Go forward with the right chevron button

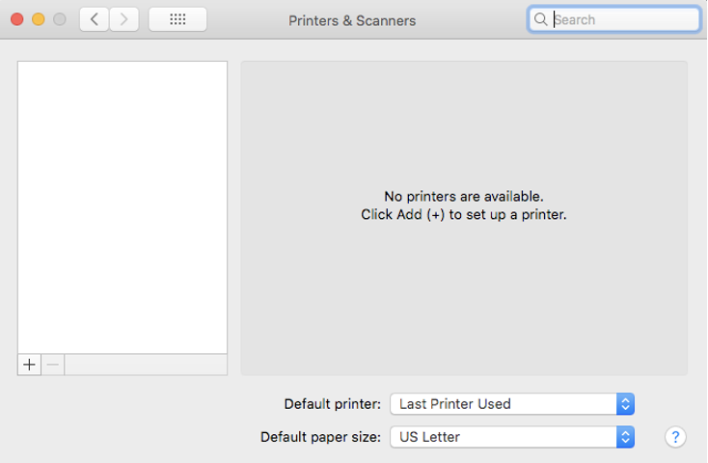pyautogui.click(x=123, y=19)
